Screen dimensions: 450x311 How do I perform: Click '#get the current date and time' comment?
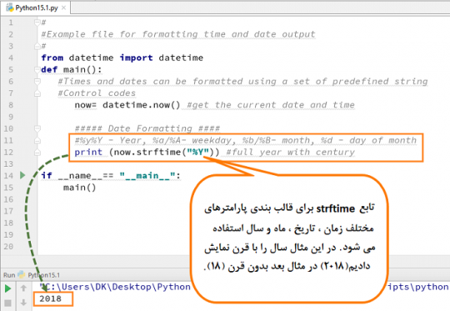(x=271, y=105)
